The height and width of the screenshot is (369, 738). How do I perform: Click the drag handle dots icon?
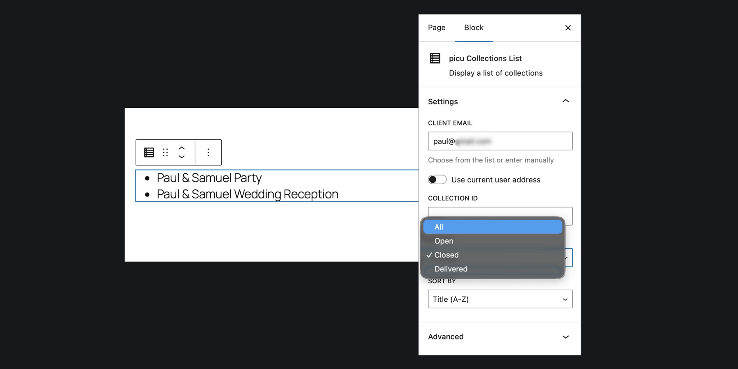click(x=166, y=153)
